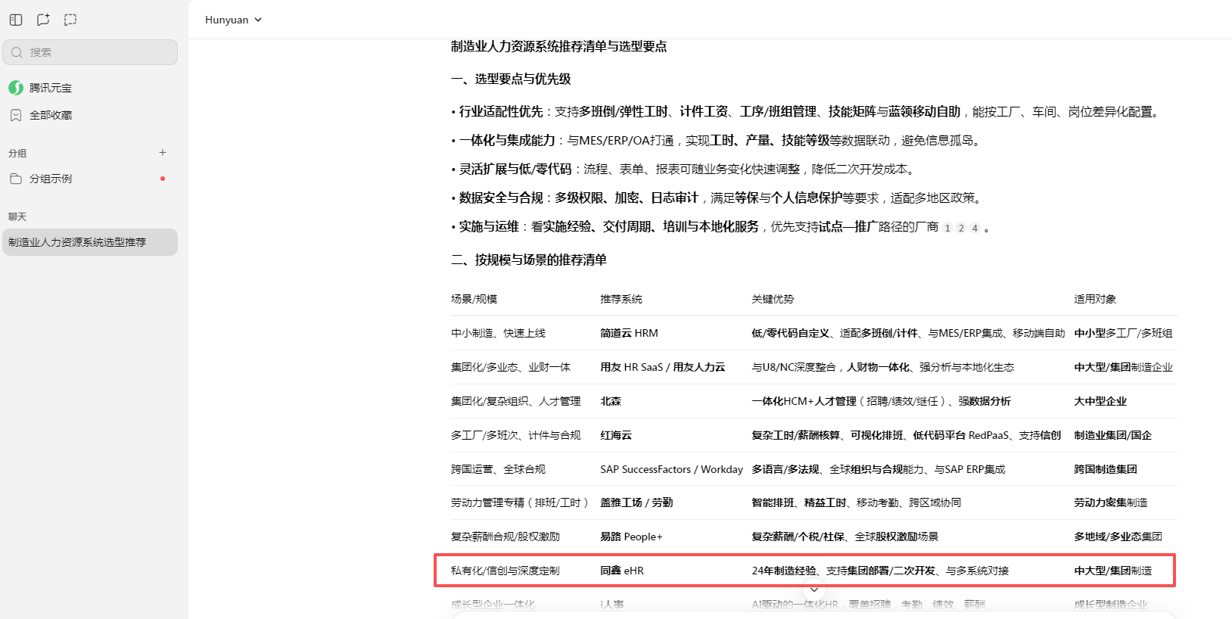
Task: Click the 制造业集团/国企 cell
Action: click(1112, 435)
